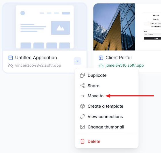This screenshot has height=153, width=161.
Task: Click the app layout icon beside Untitled Application
Action: coord(11,58)
